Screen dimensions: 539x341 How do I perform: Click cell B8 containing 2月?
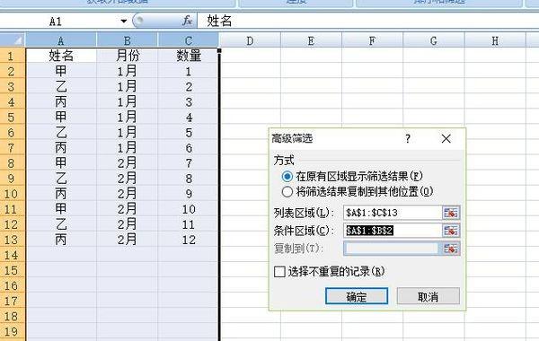click(x=128, y=163)
